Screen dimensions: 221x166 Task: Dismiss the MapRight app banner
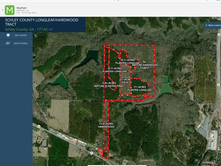2,10
